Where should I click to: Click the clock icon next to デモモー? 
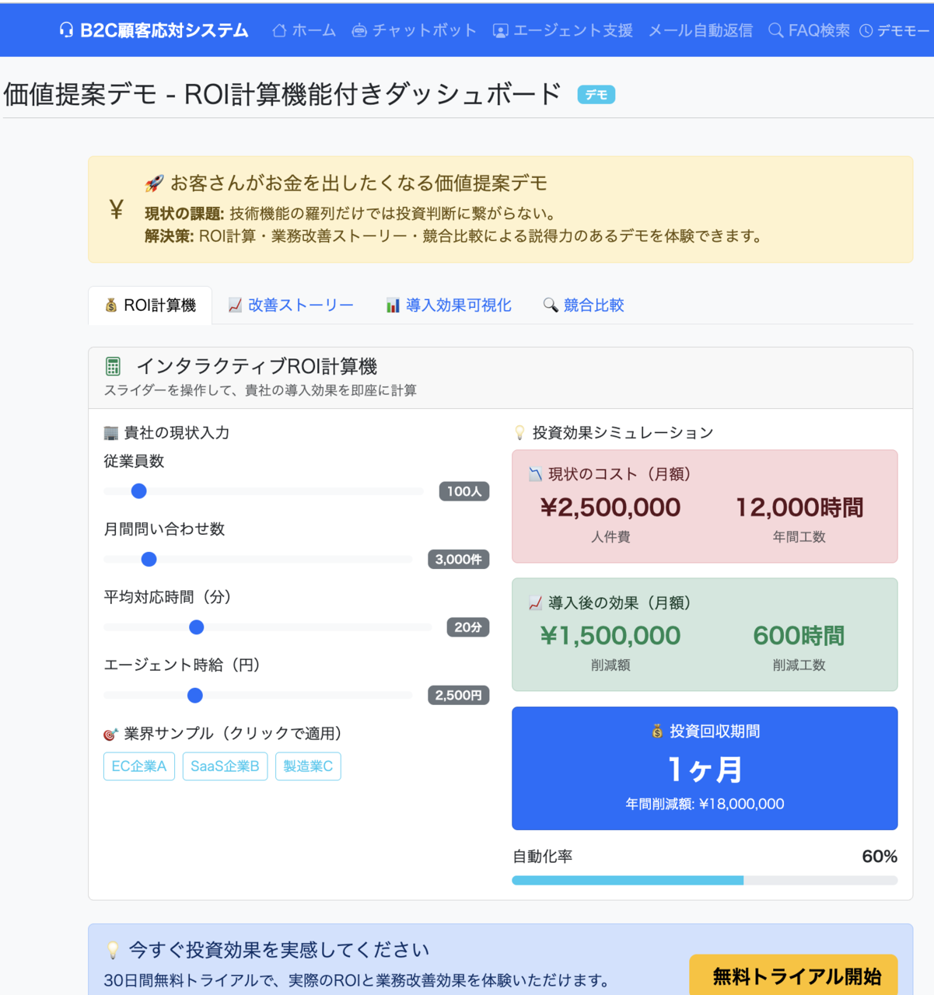point(866,30)
